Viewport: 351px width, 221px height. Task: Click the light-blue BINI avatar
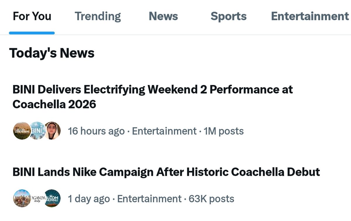37,131
